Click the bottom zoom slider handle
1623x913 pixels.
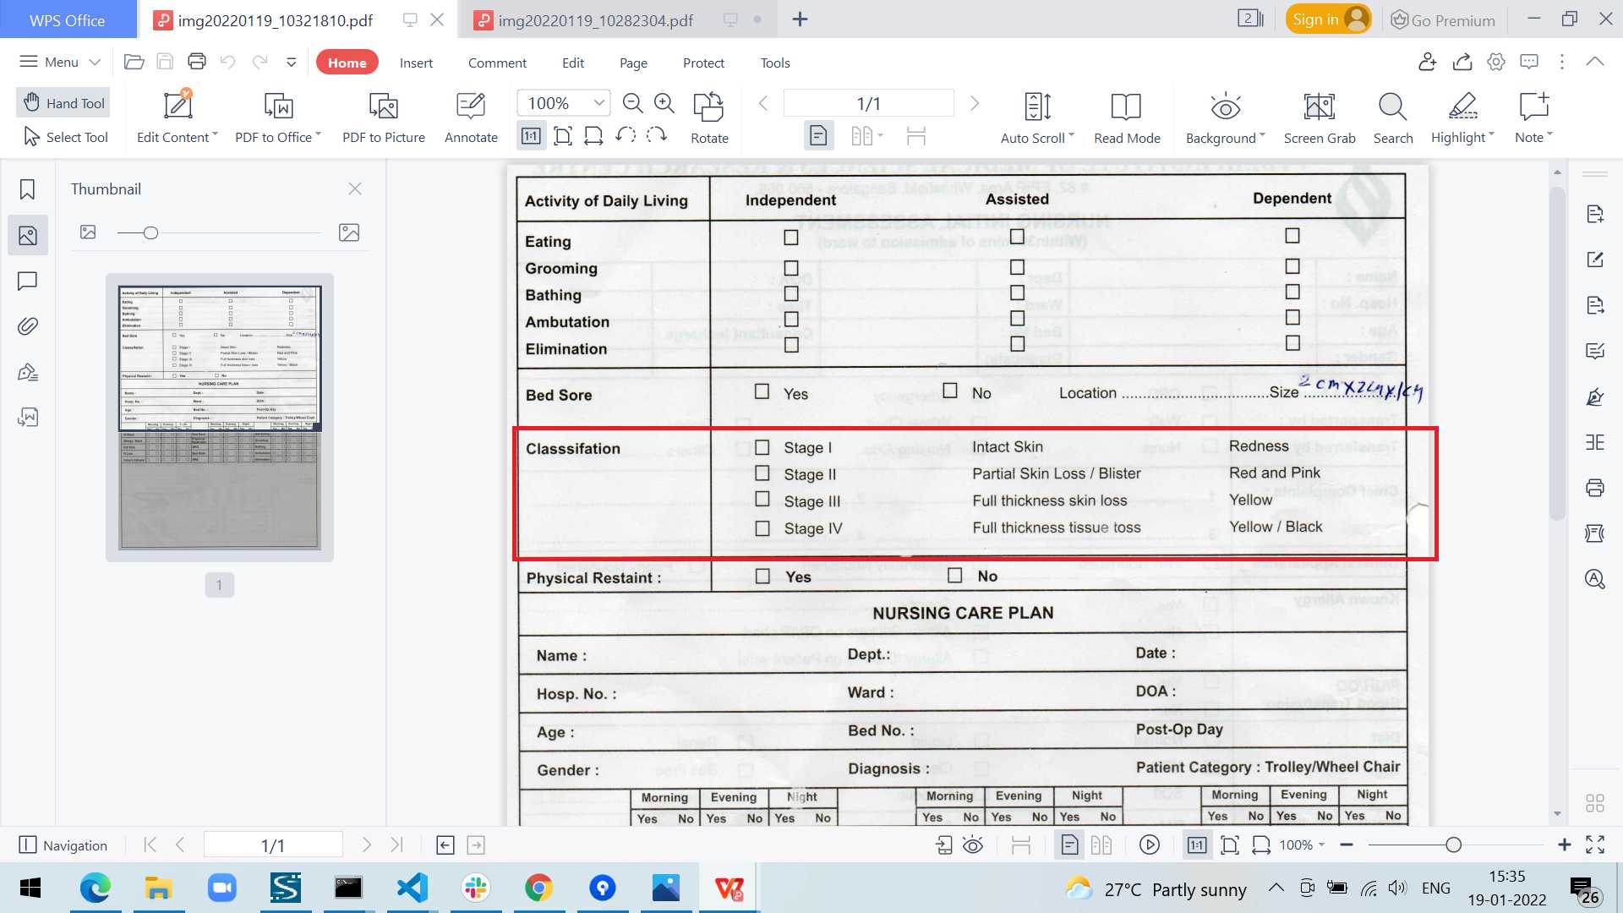tap(1453, 845)
